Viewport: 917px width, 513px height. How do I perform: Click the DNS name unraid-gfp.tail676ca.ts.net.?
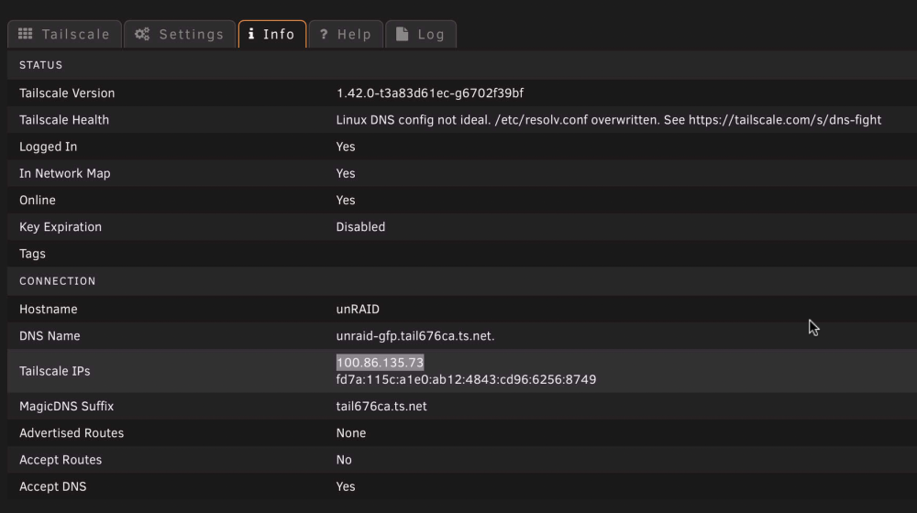click(415, 336)
